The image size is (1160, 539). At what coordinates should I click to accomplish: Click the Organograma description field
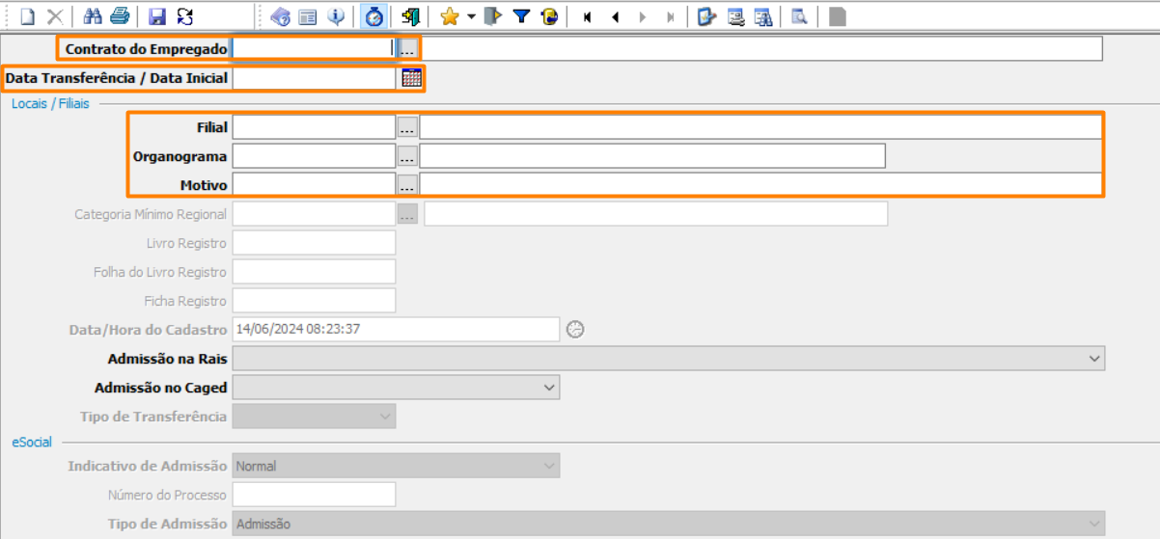click(x=652, y=156)
